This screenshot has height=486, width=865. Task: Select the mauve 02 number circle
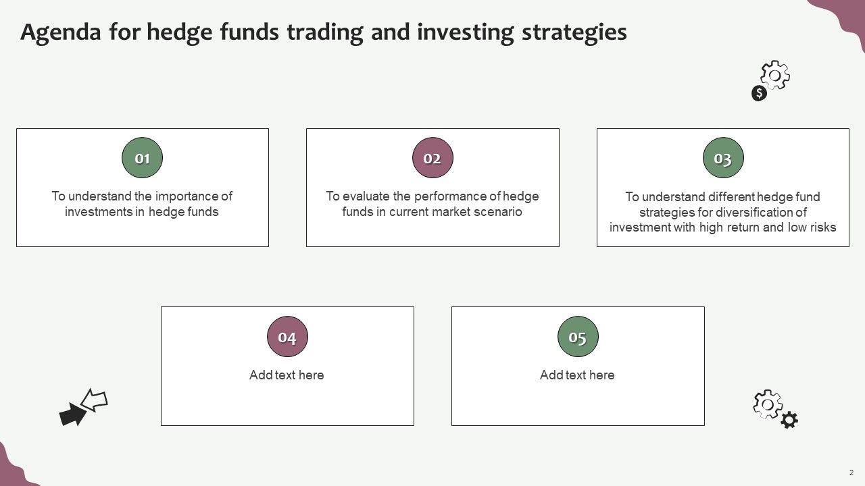pos(432,159)
